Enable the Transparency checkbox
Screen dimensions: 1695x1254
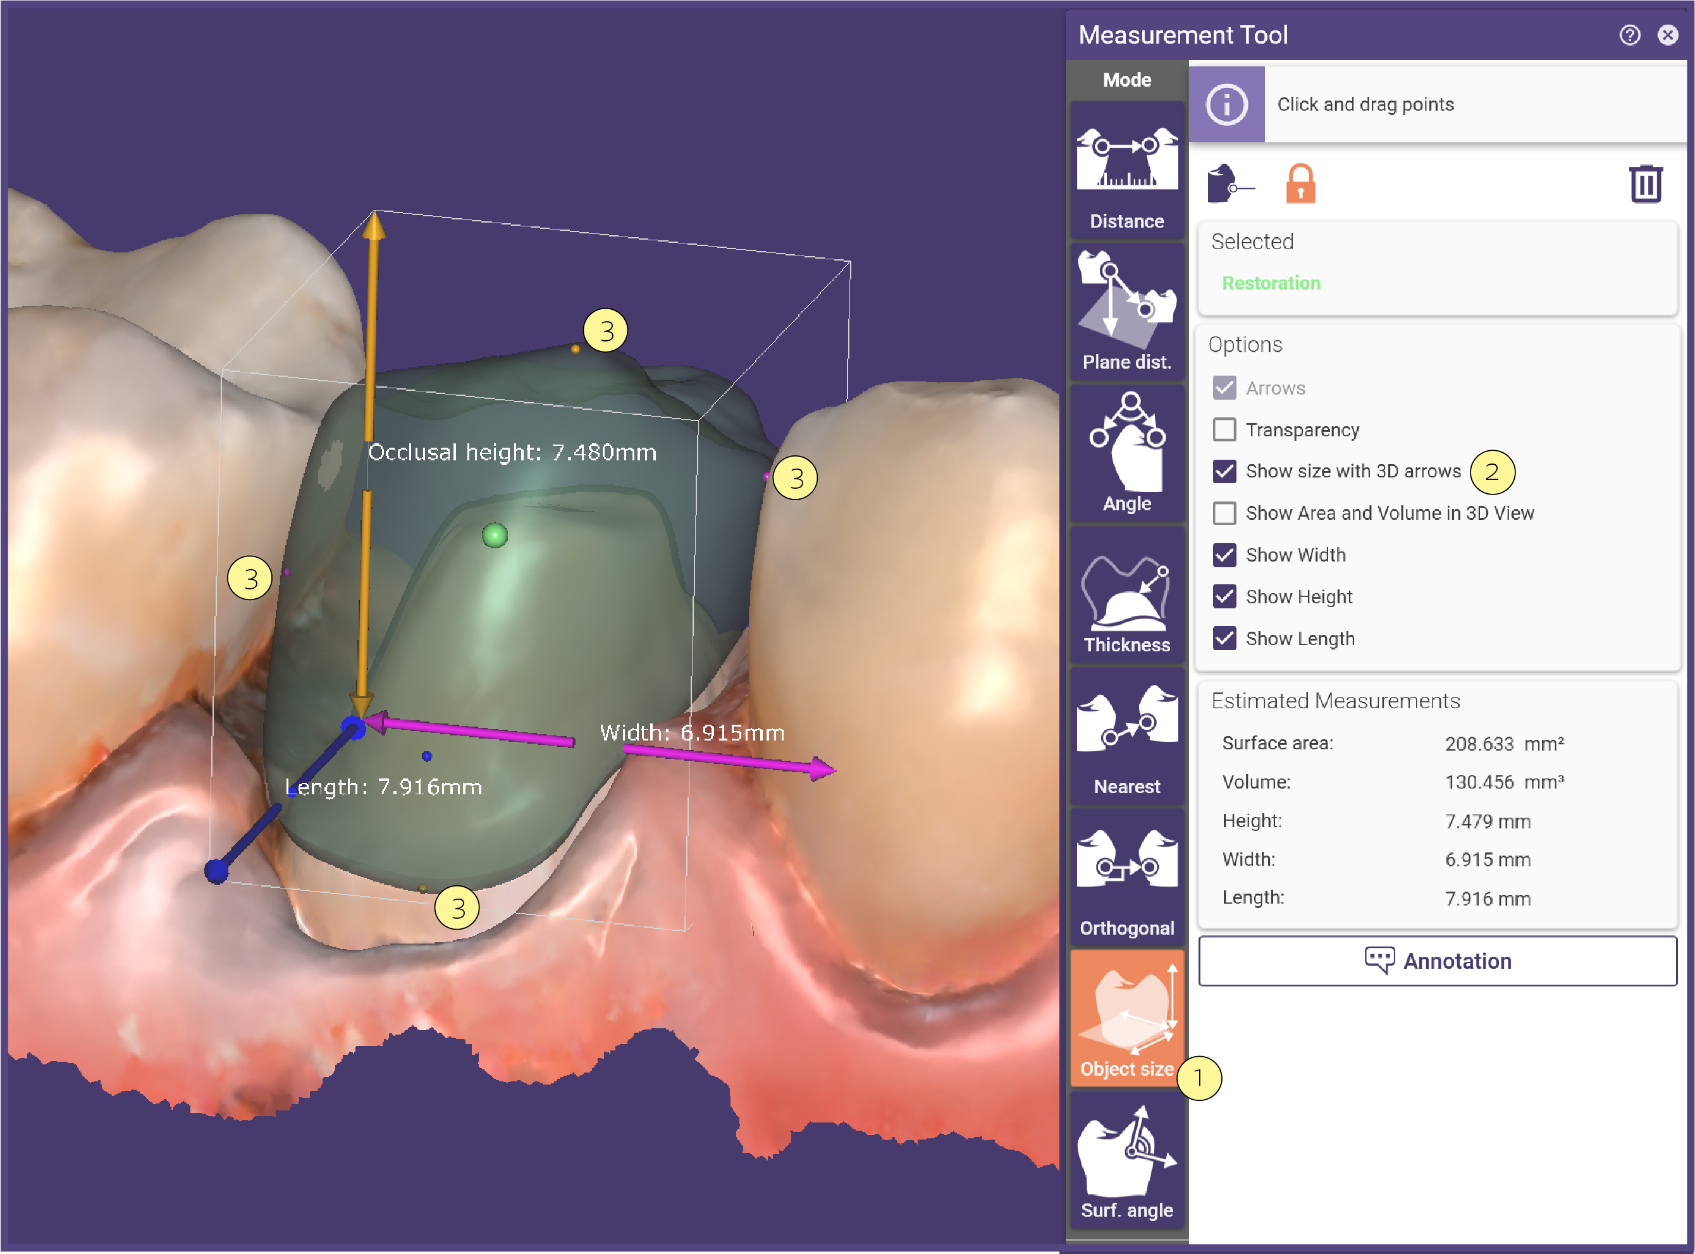point(1224,429)
